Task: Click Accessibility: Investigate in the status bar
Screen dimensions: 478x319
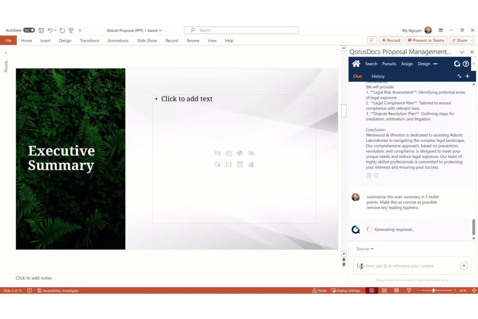Action: point(58,291)
